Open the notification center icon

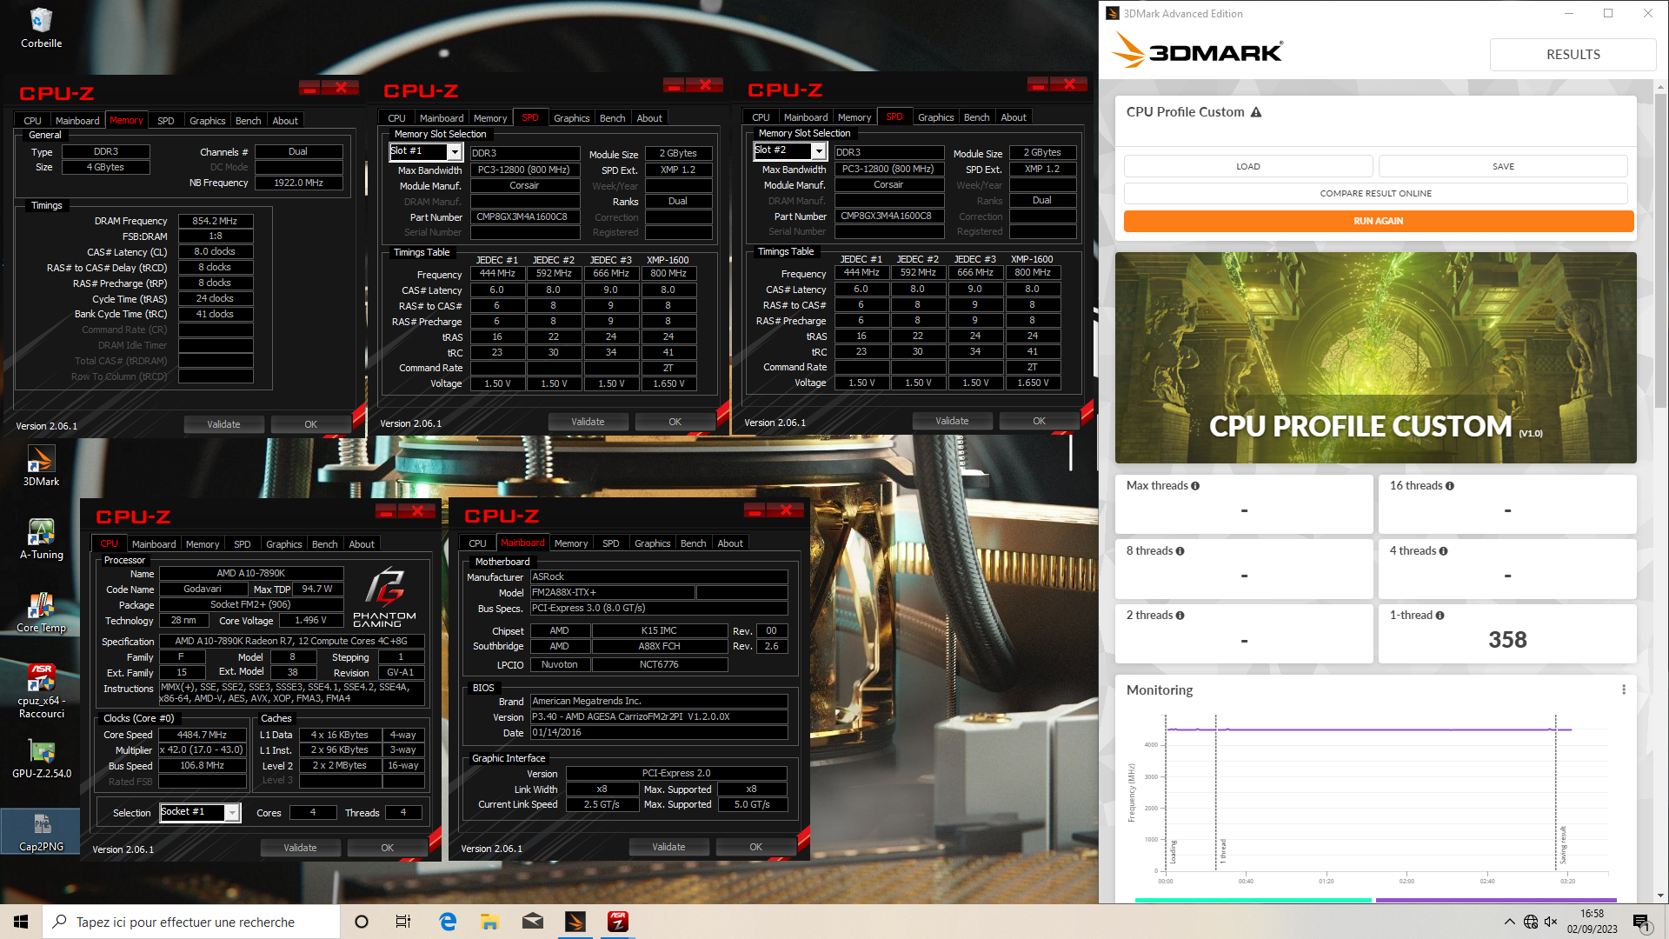point(1641,922)
